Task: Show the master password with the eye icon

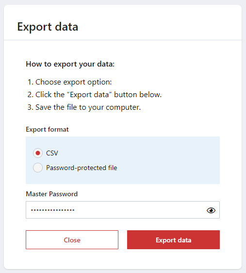Action: click(x=211, y=210)
